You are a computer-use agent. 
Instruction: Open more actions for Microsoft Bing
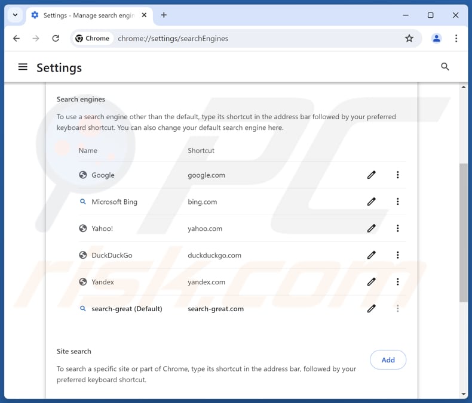pyautogui.click(x=397, y=201)
